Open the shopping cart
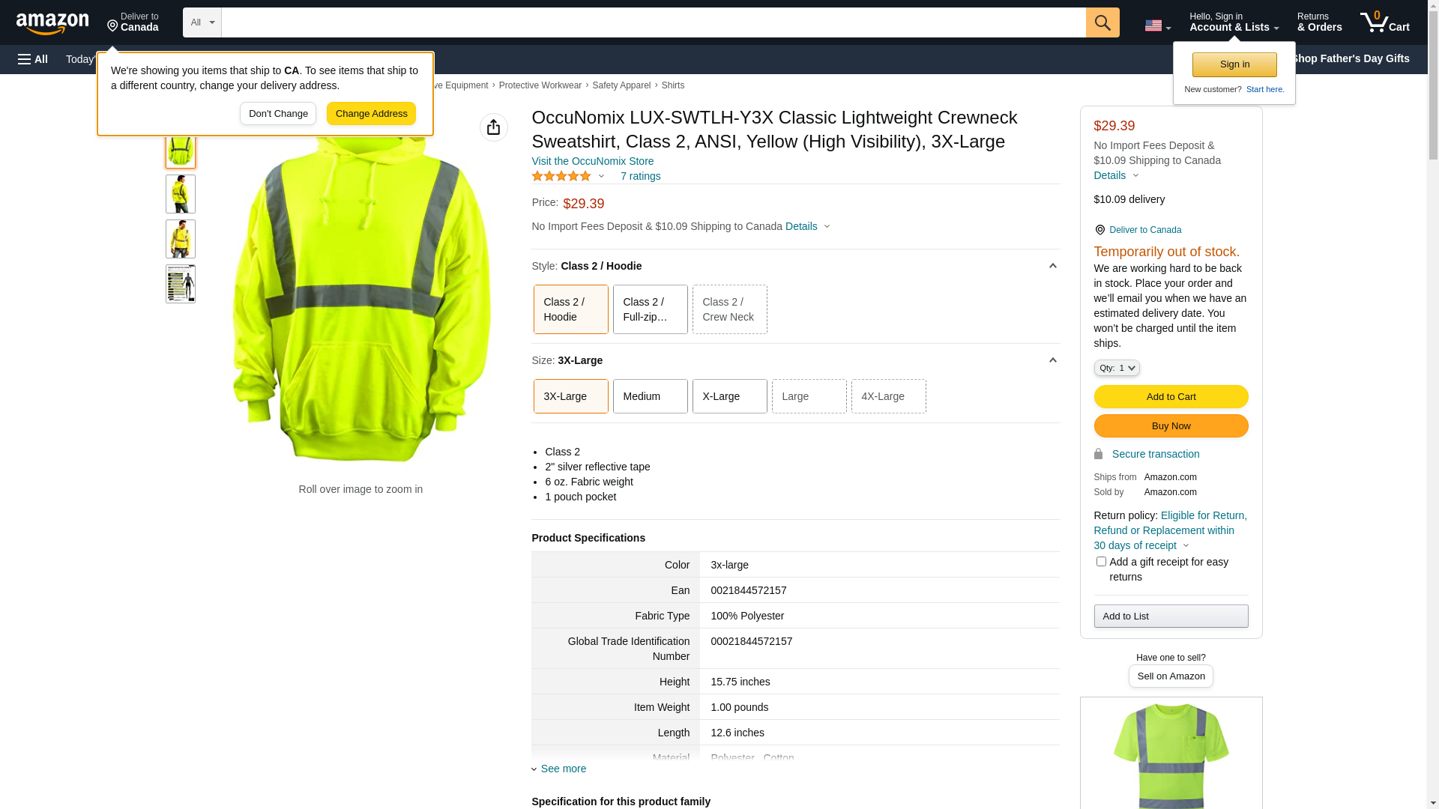Viewport: 1439px width, 809px height. tap(1384, 22)
